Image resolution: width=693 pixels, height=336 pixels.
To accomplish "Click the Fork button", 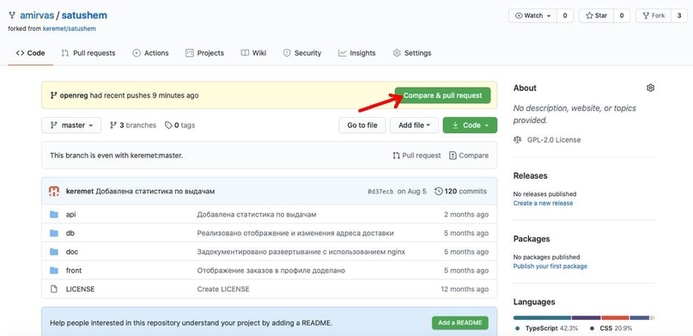I will point(653,15).
